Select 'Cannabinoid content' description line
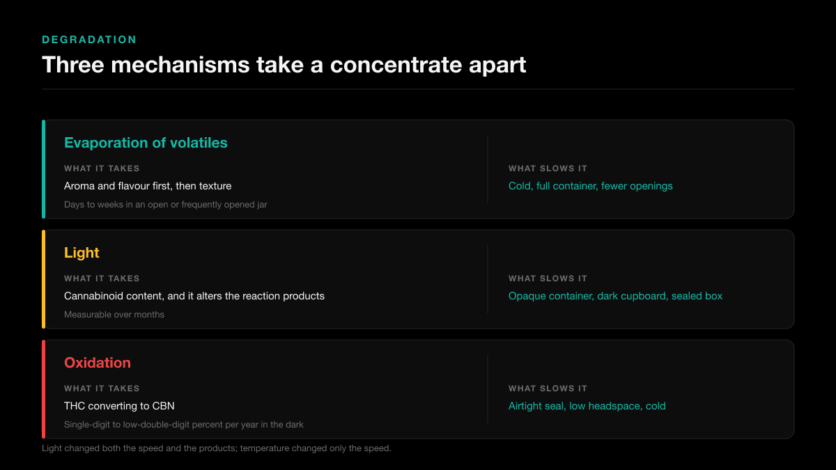The image size is (836, 470). pyautogui.click(x=194, y=296)
